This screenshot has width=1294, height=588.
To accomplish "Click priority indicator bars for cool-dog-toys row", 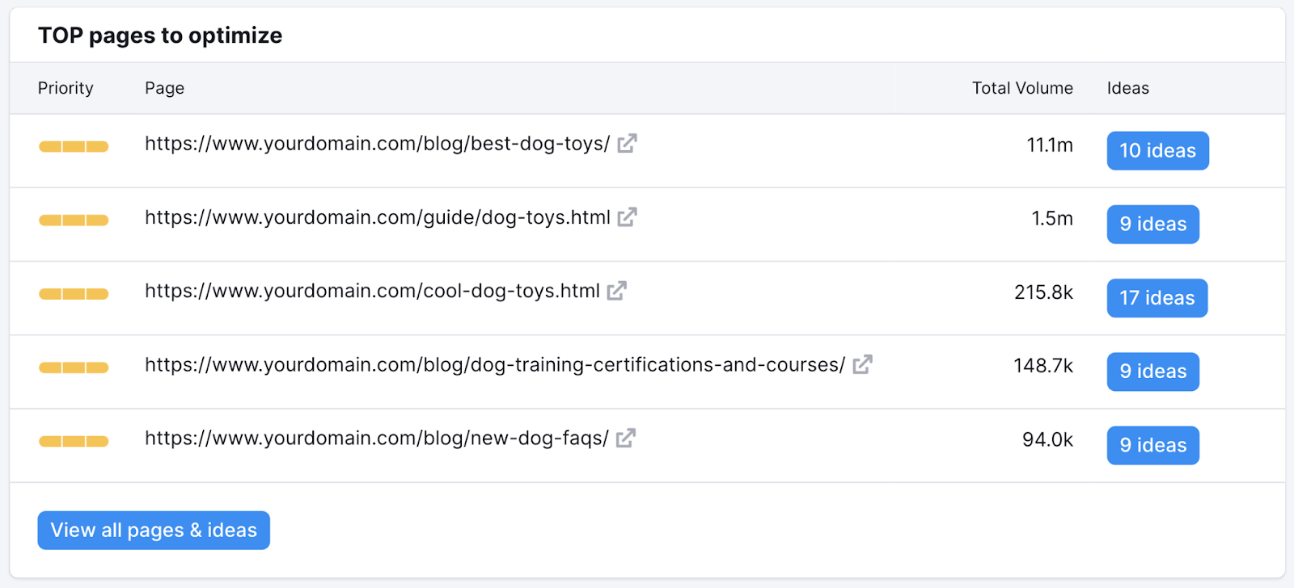I will [x=73, y=294].
